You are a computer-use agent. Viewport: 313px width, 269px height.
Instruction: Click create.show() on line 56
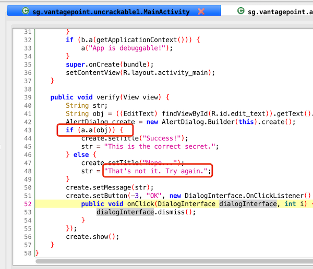point(92,237)
